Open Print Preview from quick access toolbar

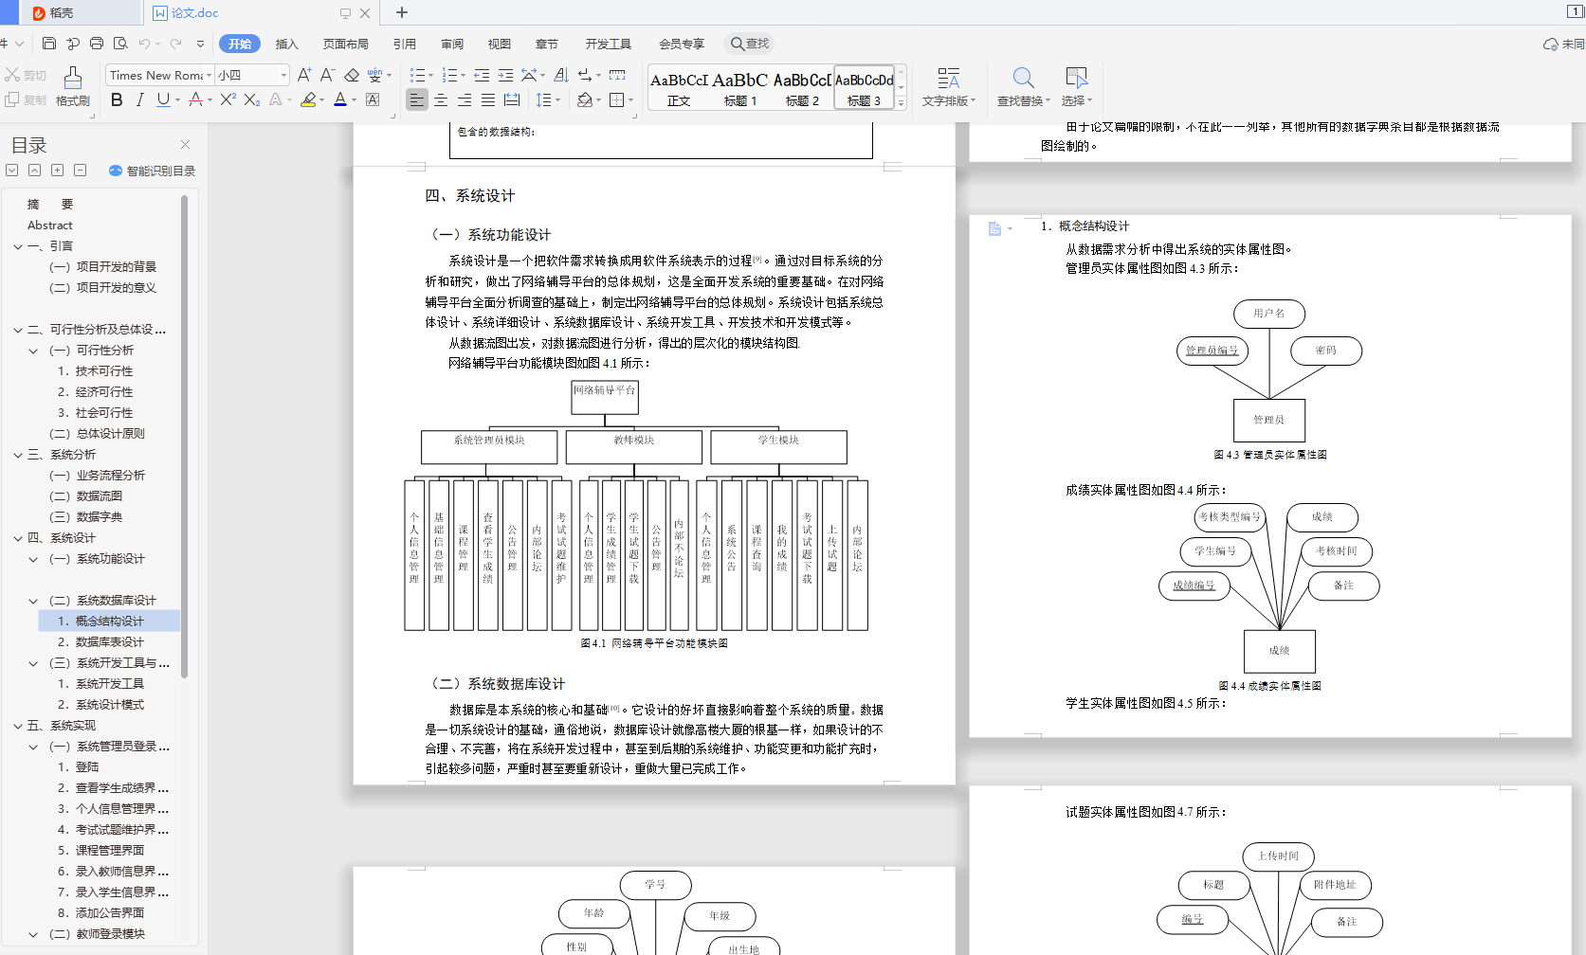coord(120,44)
